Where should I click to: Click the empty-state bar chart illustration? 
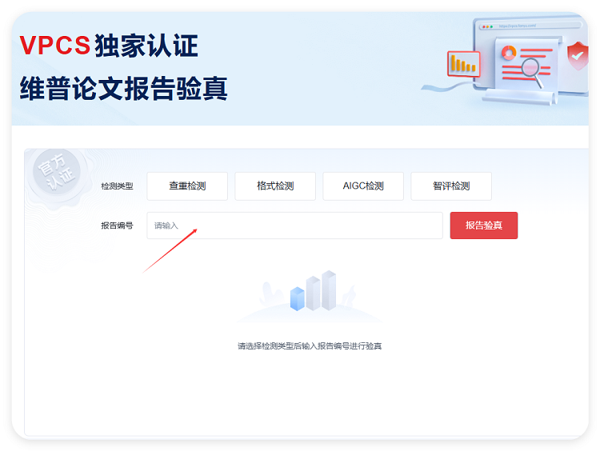click(310, 296)
